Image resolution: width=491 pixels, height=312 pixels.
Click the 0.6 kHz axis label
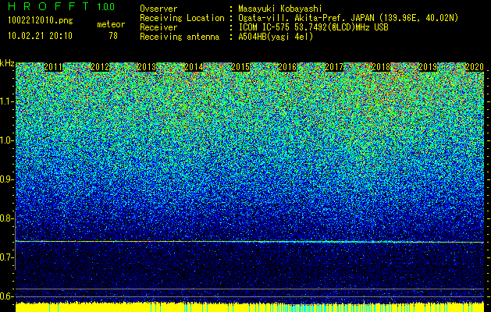(x=7, y=296)
